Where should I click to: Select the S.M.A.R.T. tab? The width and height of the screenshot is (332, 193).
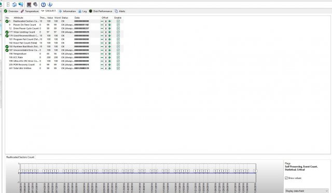[x=48, y=11]
